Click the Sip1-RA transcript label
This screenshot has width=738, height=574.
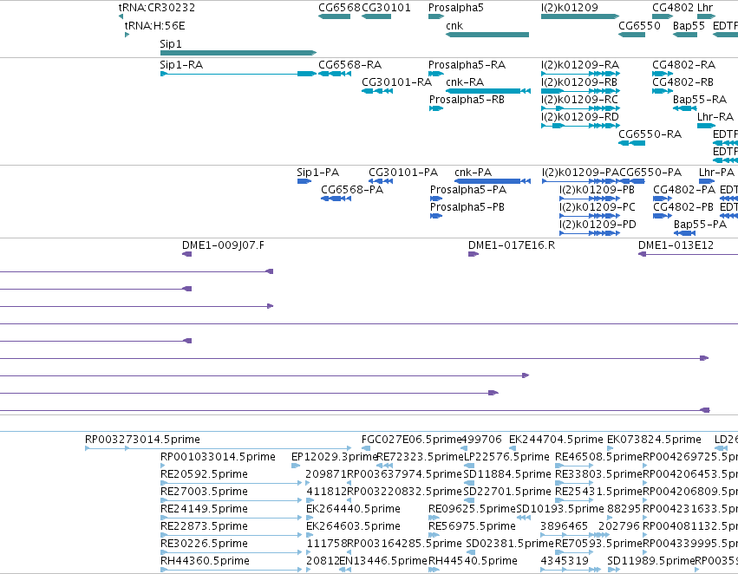181,65
